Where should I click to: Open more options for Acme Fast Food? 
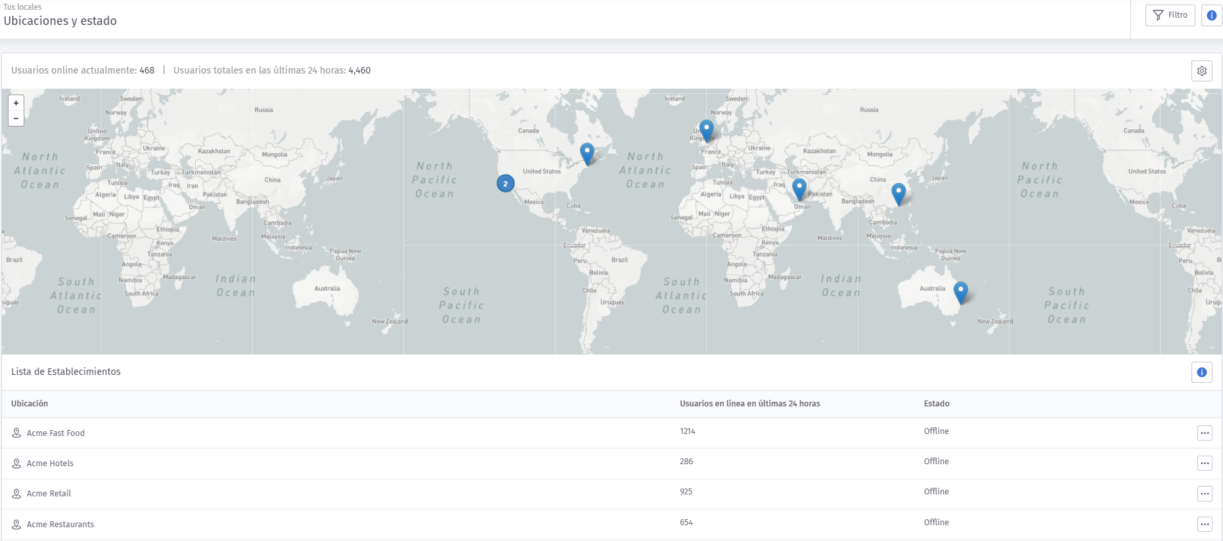pos(1205,433)
